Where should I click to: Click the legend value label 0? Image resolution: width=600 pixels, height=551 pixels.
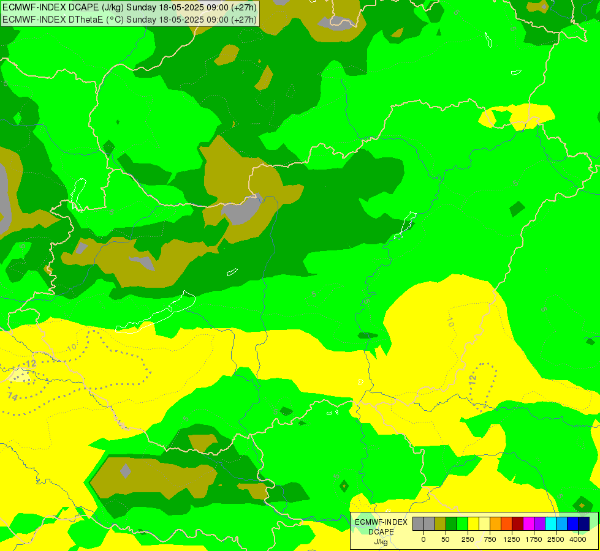423,539
